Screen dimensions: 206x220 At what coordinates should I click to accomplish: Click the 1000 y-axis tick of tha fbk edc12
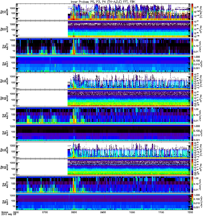coord(12,40)
